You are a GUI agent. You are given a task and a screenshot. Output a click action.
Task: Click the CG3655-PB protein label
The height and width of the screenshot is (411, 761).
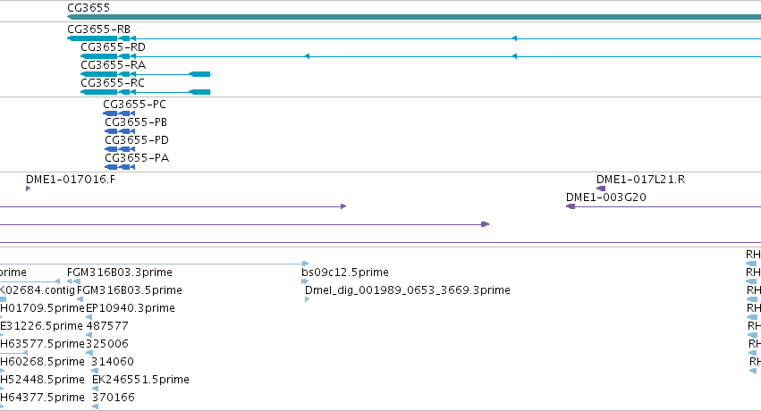click(x=136, y=122)
